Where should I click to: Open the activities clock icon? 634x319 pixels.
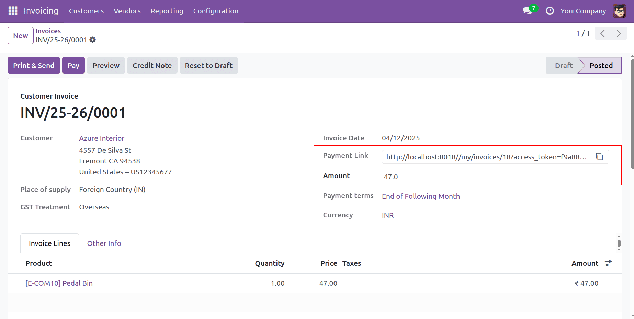(550, 11)
